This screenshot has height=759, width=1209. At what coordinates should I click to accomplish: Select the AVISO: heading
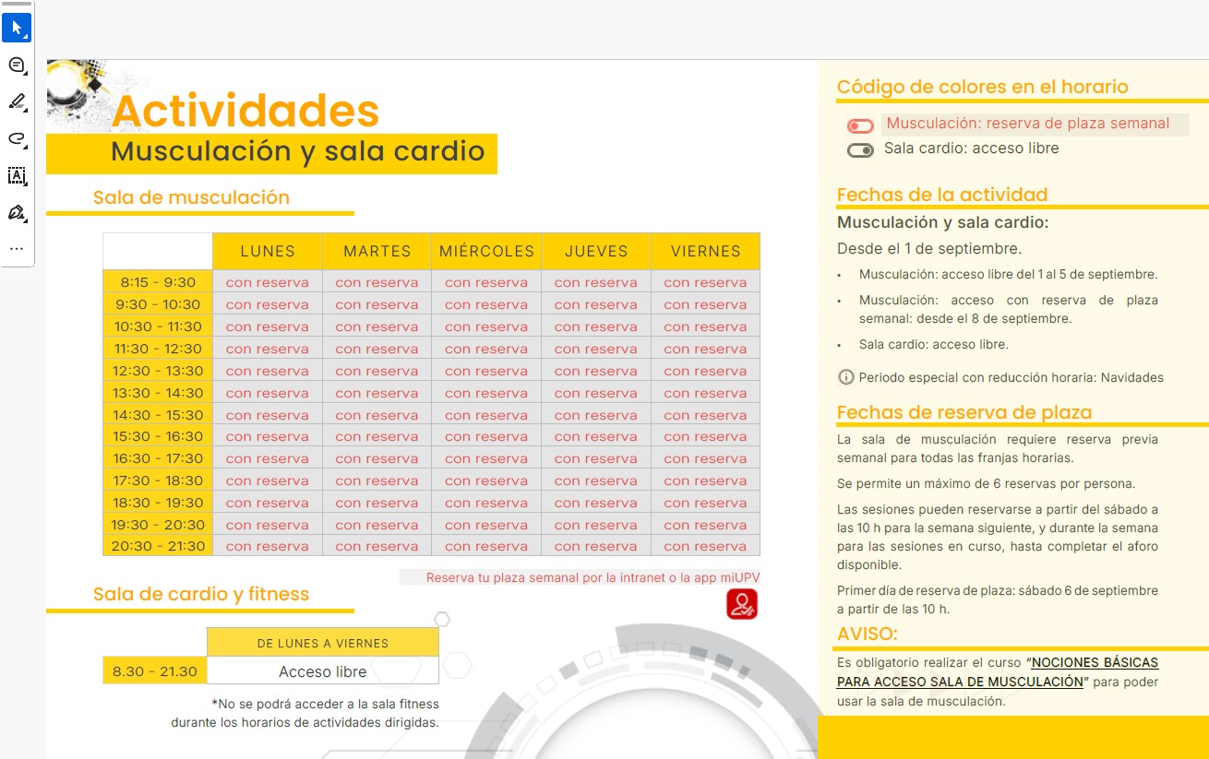click(867, 634)
